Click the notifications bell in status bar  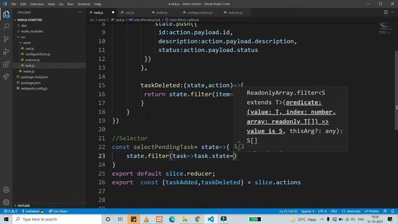click(x=392, y=211)
